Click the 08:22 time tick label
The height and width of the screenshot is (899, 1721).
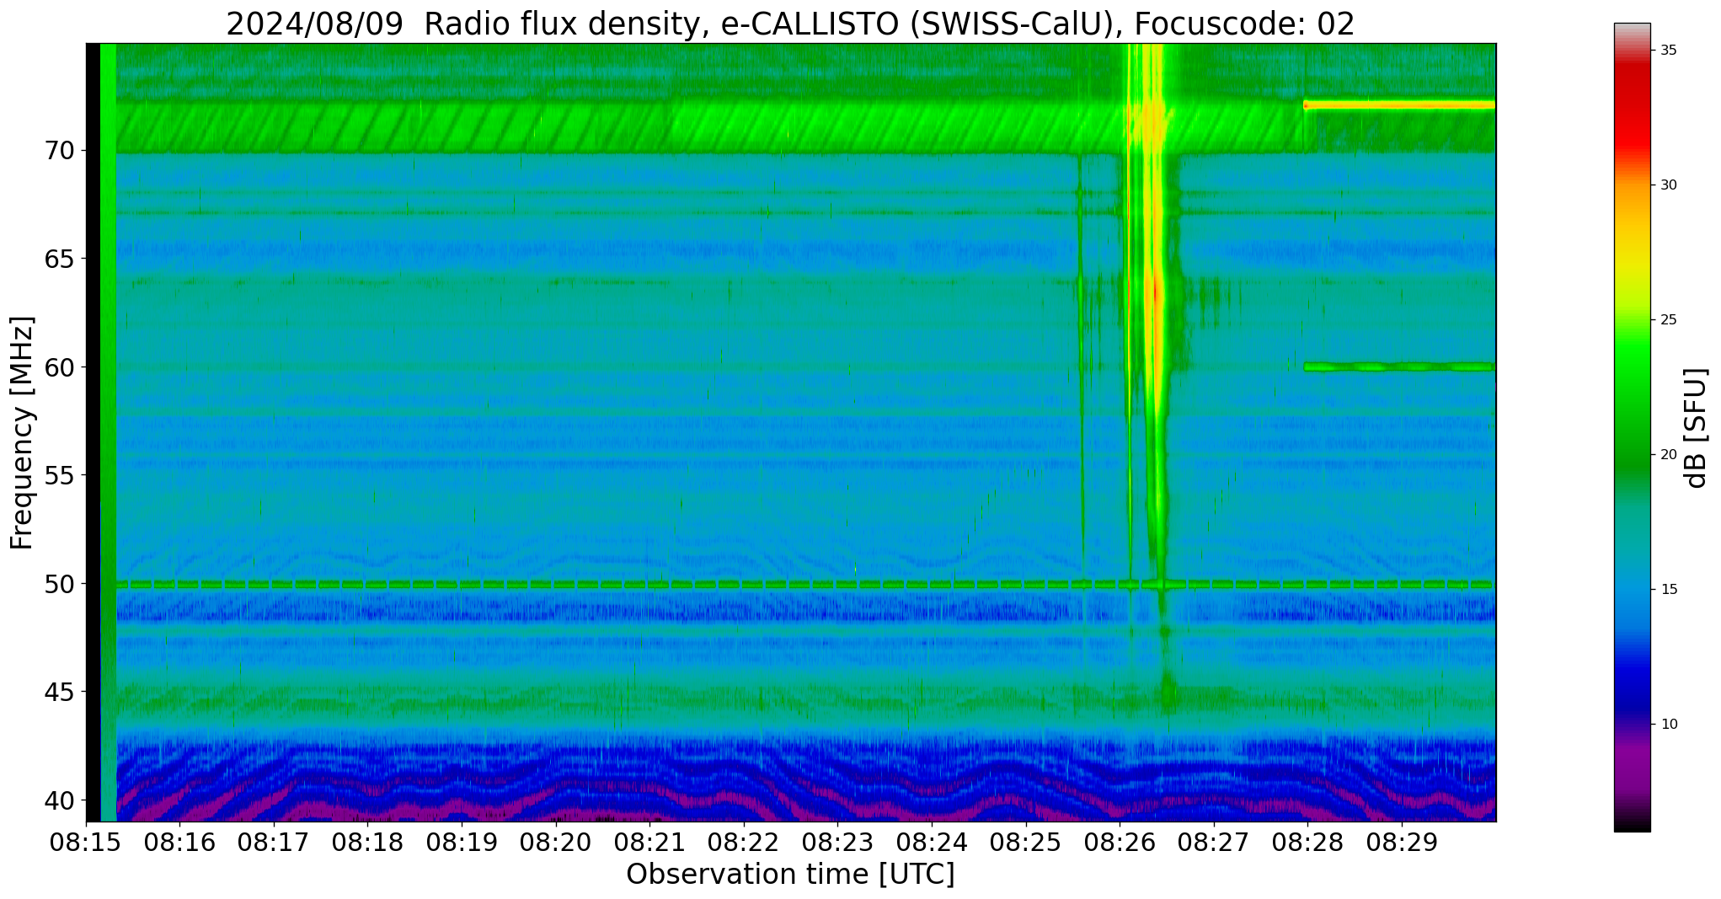point(744,843)
